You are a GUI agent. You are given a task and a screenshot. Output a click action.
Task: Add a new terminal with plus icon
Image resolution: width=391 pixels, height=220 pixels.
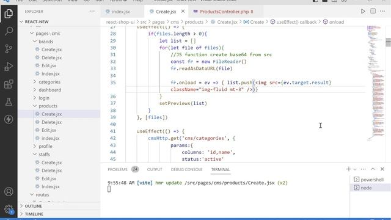pyautogui.click(x=349, y=169)
